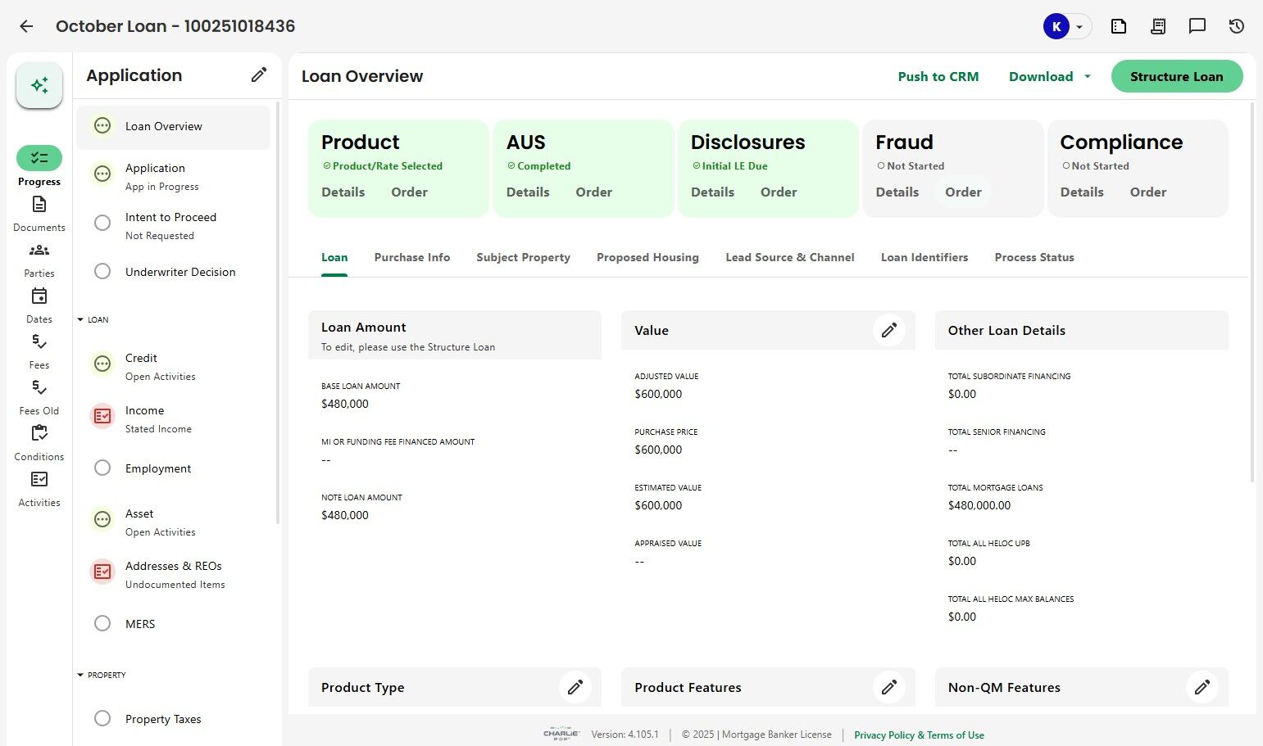Click the history clock icon
This screenshot has width=1263, height=746.
(1237, 26)
